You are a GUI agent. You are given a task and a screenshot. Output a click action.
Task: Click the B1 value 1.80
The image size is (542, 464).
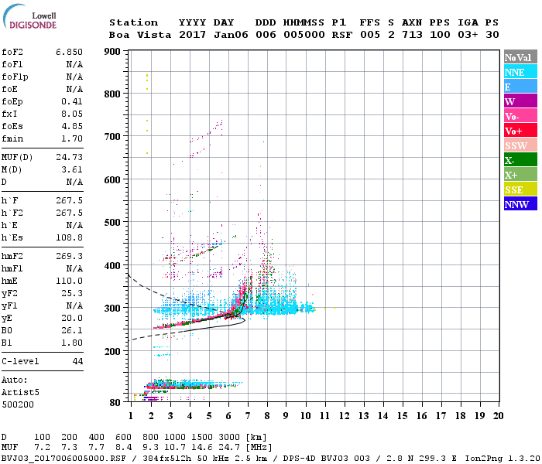72,343
